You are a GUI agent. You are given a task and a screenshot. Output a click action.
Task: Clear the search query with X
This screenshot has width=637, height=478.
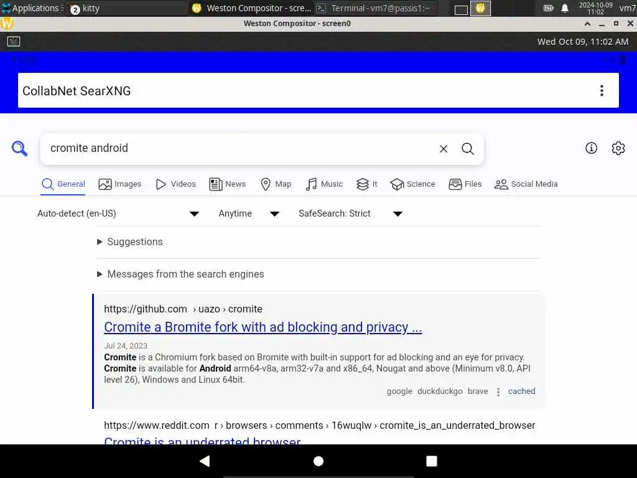[443, 149]
